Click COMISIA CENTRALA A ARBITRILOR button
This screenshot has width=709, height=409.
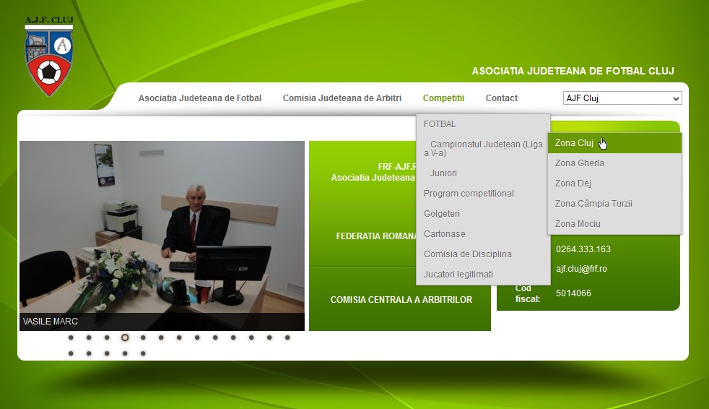tap(400, 299)
